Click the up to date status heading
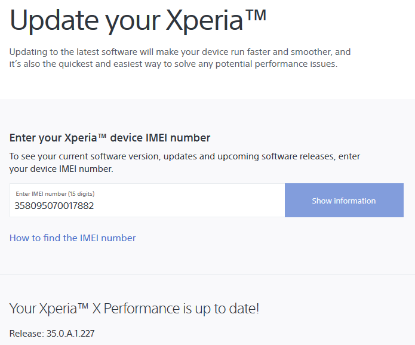 tap(134, 309)
